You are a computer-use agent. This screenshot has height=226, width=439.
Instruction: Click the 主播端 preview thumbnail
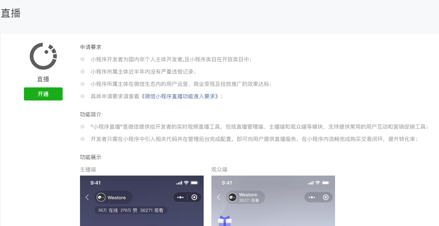coord(142,201)
